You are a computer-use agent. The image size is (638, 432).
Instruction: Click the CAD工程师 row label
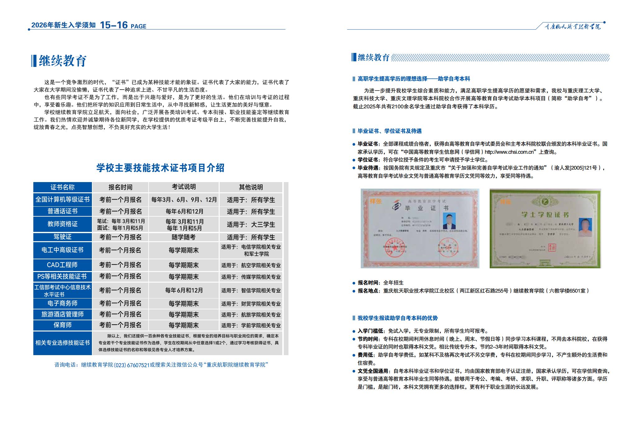click(63, 265)
